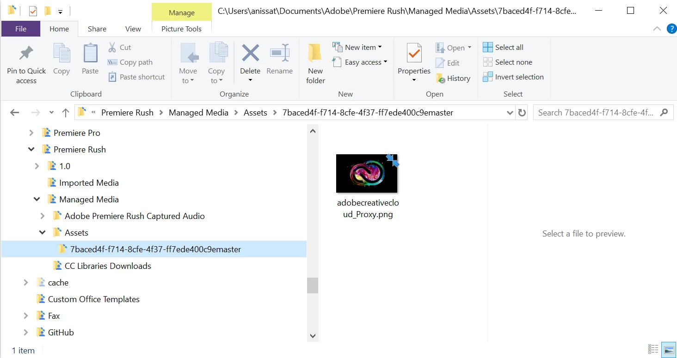This screenshot has height=358, width=677.
Task: Expand the Premiere Pro tree node
Action: pyautogui.click(x=31, y=133)
